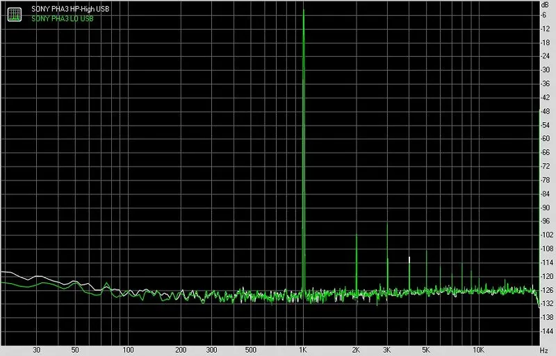The width and height of the screenshot is (556, 356).
Task: Click the spectrum analyzer icon beside legend
Action: 15,14
